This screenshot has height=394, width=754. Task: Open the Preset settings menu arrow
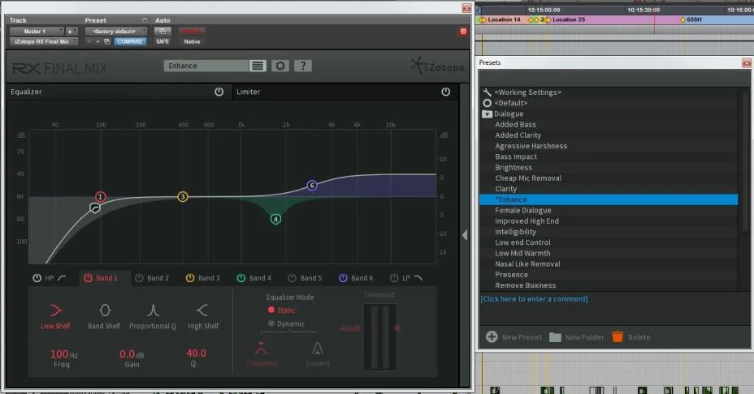tap(145, 20)
